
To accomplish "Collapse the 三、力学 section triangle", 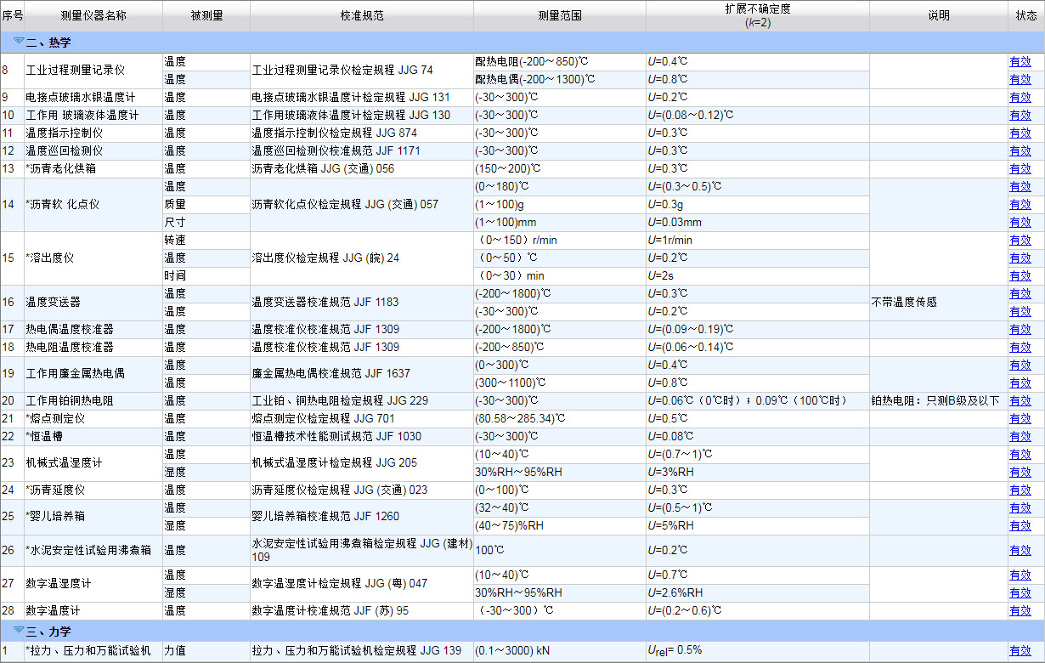I will pyautogui.click(x=19, y=631).
